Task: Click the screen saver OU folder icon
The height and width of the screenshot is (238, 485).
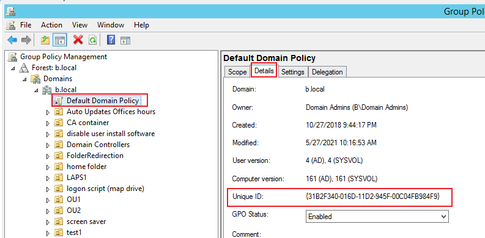Action: 59,222
